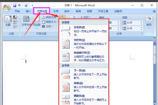Open 纸张大小 paper size menu

tap(50, 22)
